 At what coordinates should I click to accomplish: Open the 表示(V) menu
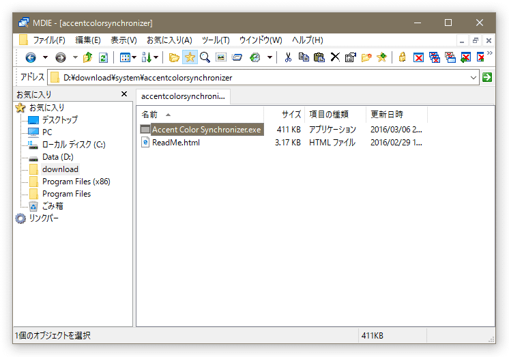click(123, 40)
